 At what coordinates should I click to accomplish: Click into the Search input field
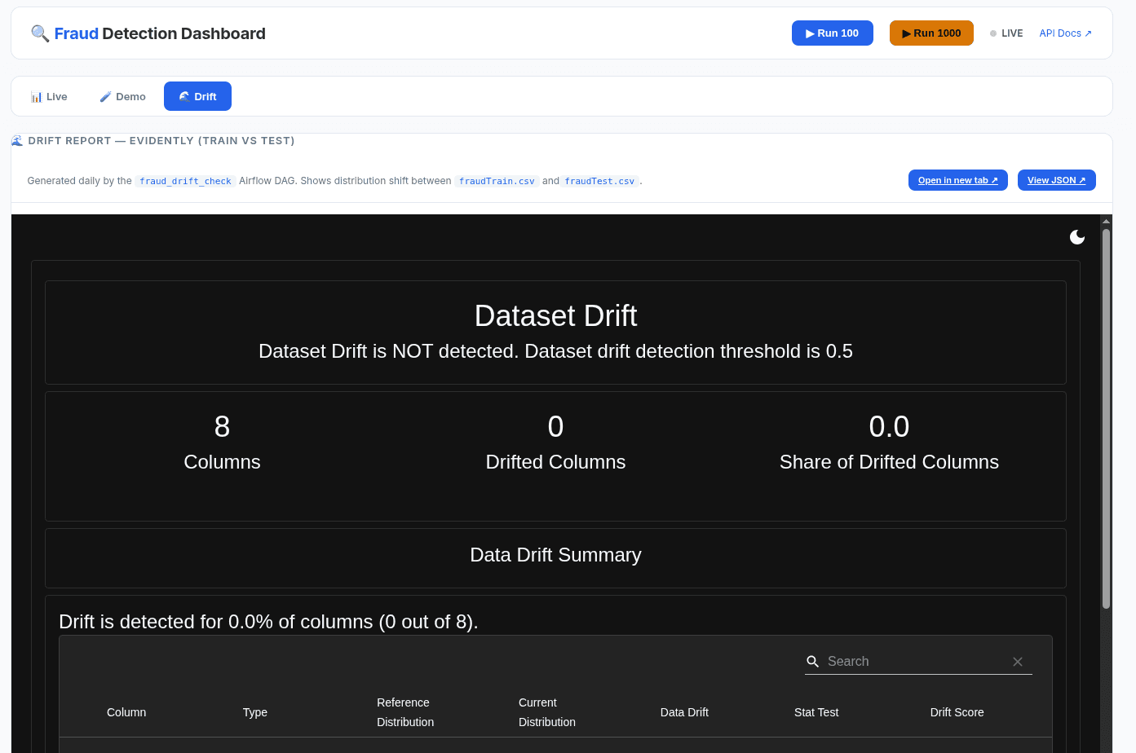915,662
